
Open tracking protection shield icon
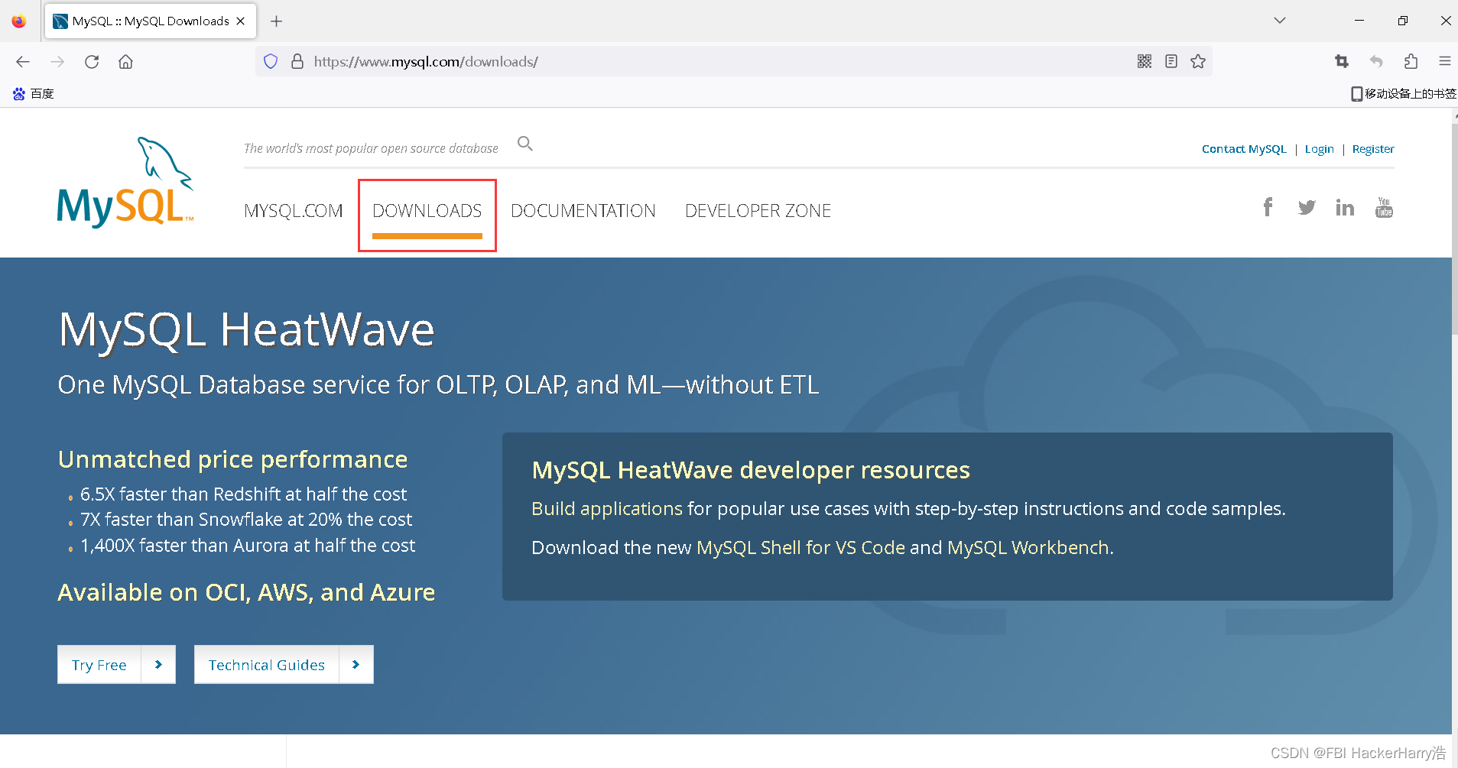(271, 61)
